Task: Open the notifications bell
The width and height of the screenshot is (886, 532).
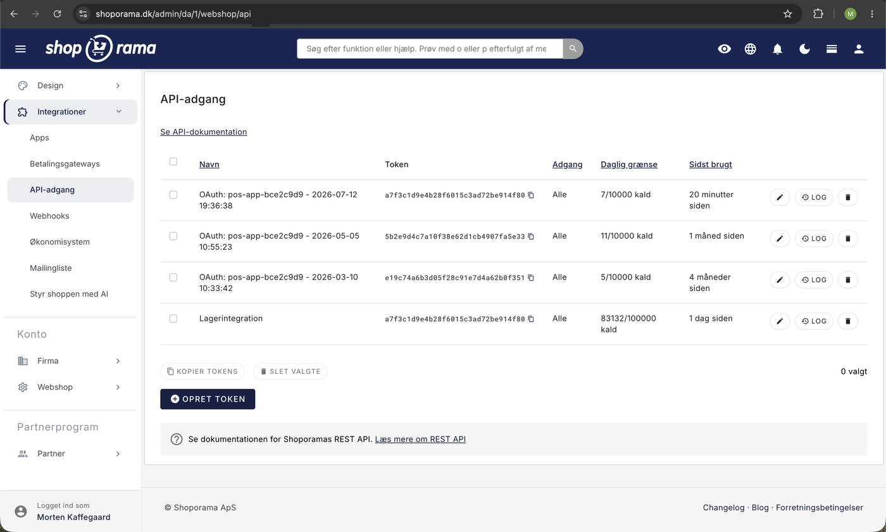Action: coord(777,49)
